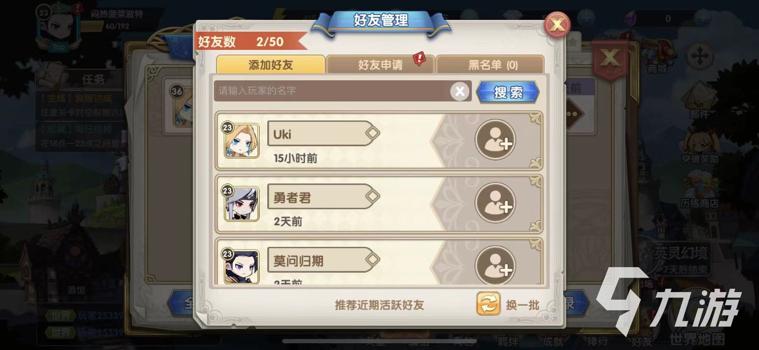Add 莫问归期 as a friend

[x=495, y=265]
